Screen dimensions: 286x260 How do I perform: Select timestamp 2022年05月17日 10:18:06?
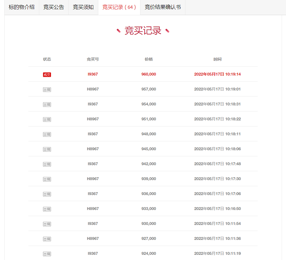point(218,149)
